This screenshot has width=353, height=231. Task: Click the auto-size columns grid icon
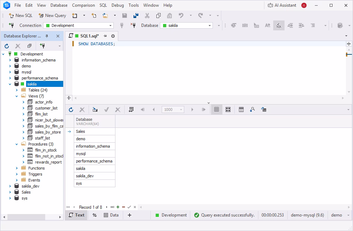point(131,109)
